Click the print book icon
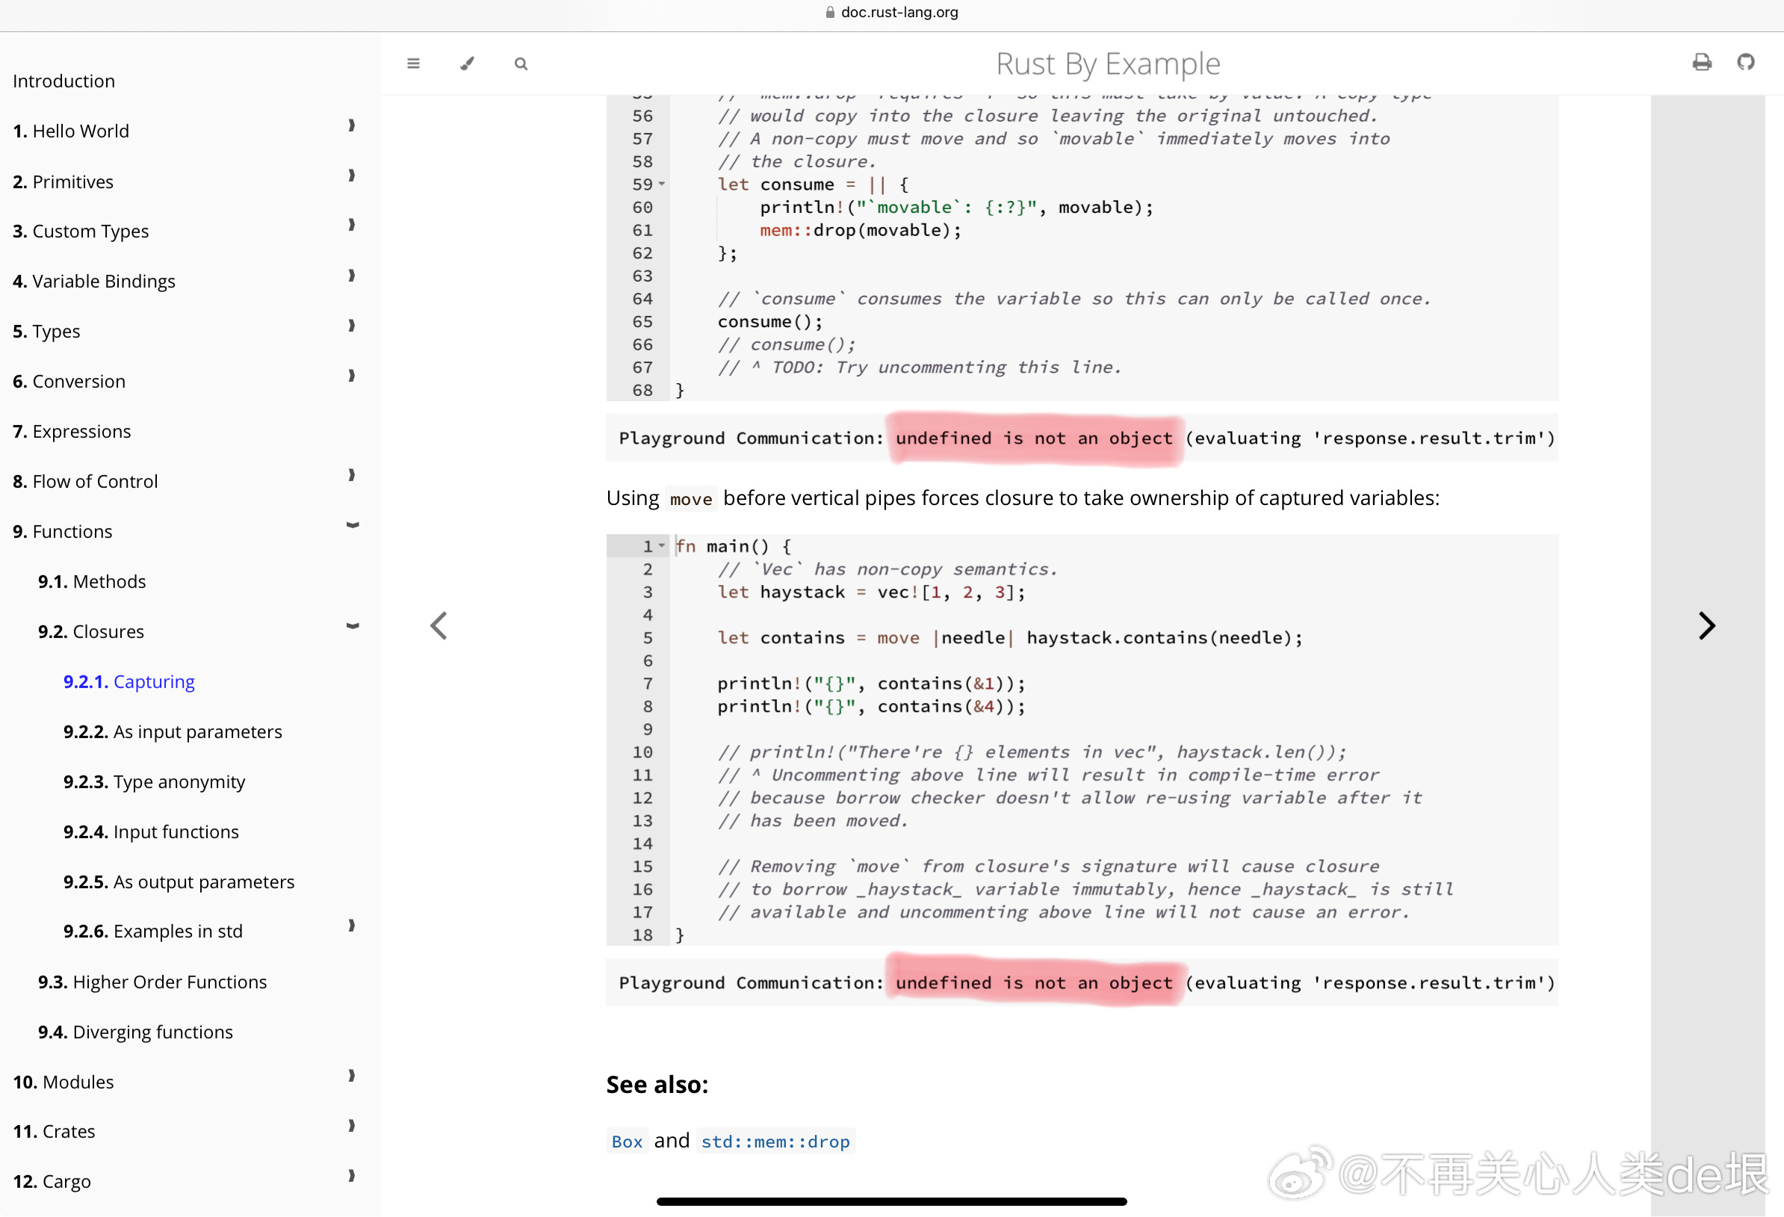The height and width of the screenshot is (1217, 1784). point(1701,62)
